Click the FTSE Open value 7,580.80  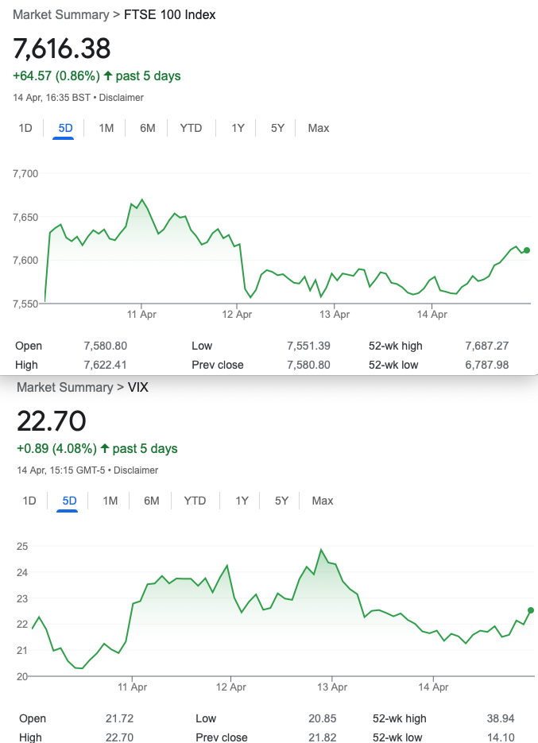(x=105, y=346)
